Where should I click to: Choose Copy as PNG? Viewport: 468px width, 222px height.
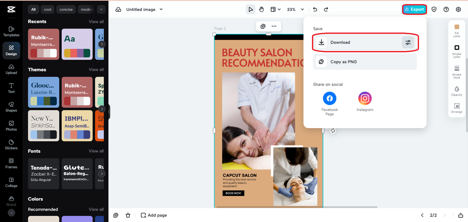(x=365, y=62)
